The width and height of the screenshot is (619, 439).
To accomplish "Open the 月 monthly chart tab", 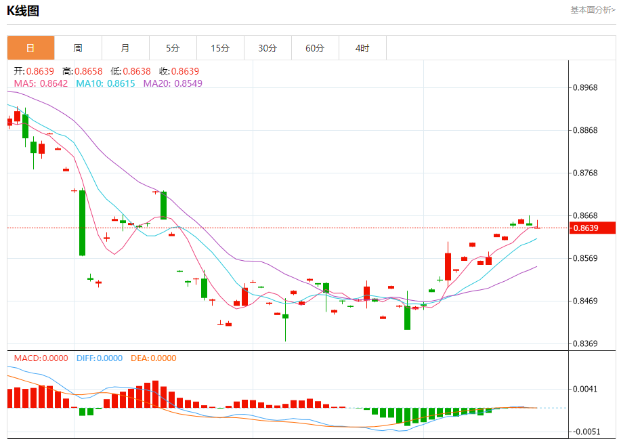I will tap(125, 48).
